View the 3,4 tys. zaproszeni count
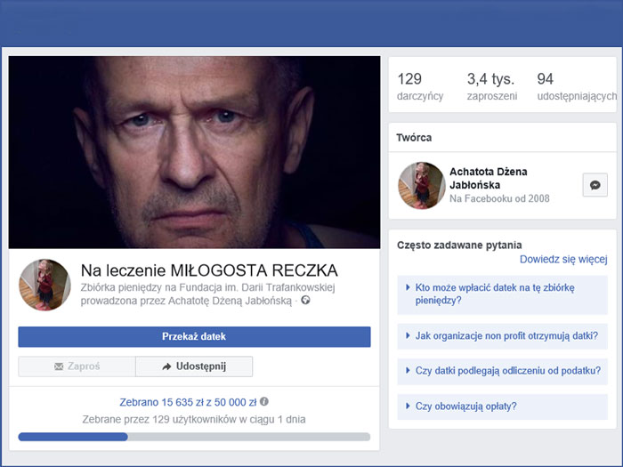The width and height of the screenshot is (623, 467). point(491,86)
